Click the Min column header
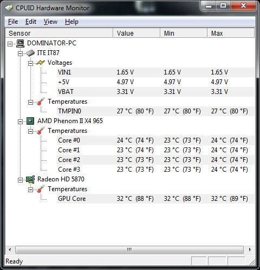The width and height of the screenshot is (260, 270). (184, 33)
